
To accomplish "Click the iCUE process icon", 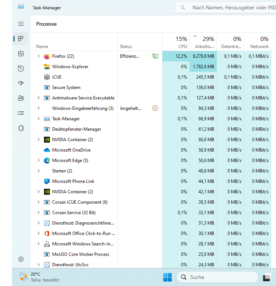I will pyautogui.click(x=47, y=77).
